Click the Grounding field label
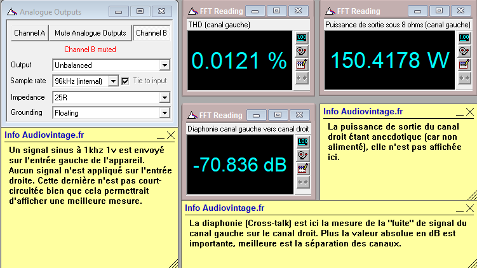477x268 pixels. (27, 112)
